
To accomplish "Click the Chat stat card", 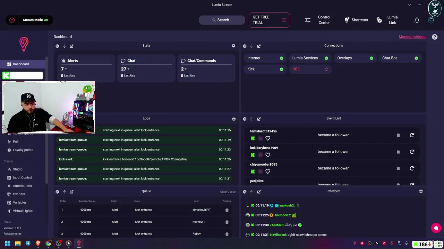I will point(146,68).
